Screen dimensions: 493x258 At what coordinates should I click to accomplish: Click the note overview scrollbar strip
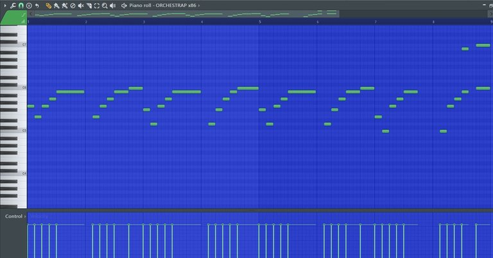[x=187, y=14]
